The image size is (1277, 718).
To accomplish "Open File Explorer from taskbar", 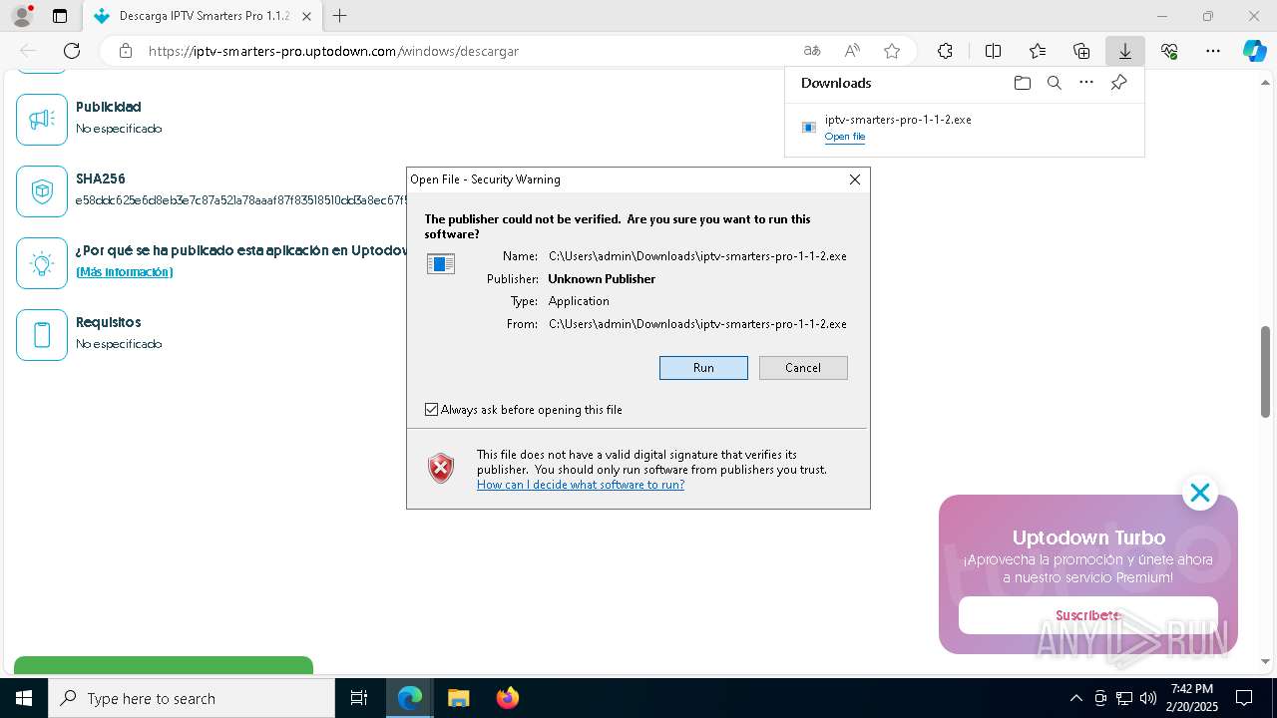I will pos(458,698).
